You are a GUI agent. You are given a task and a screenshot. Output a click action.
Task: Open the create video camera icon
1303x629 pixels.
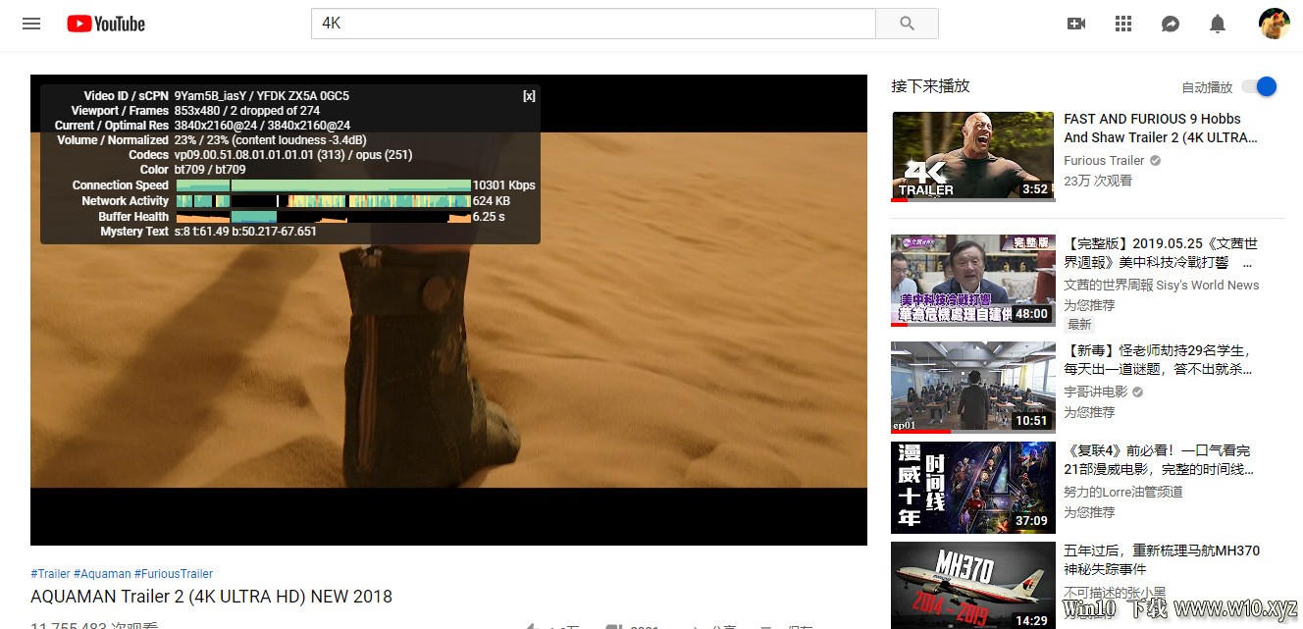(1076, 24)
